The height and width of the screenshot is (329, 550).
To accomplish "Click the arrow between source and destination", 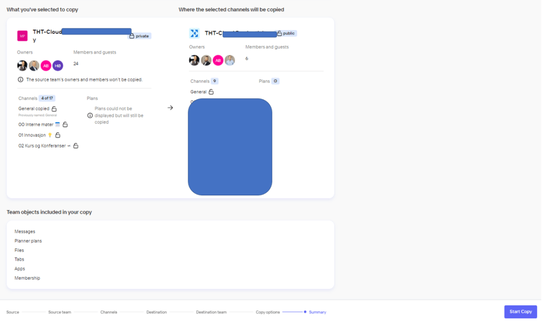I will (x=170, y=108).
